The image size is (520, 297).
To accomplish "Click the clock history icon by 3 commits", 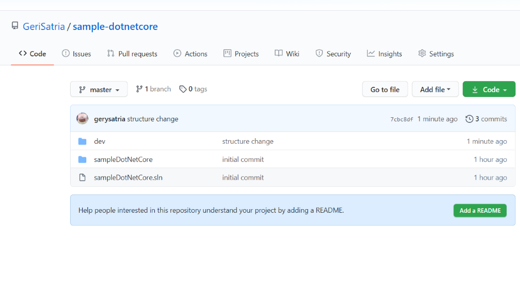I will (x=469, y=119).
